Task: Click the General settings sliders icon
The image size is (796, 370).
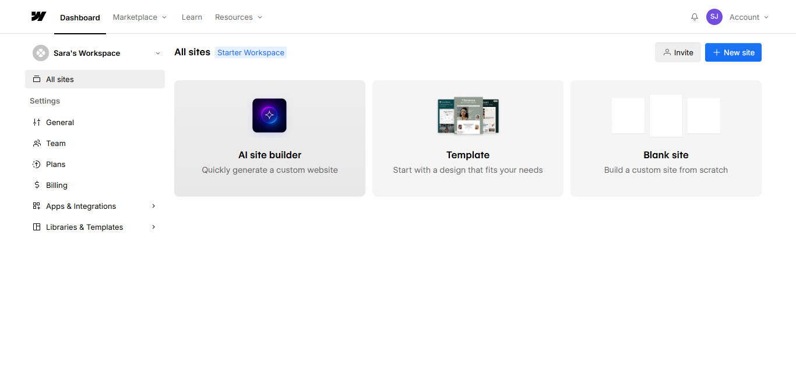Action: (37, 122)
